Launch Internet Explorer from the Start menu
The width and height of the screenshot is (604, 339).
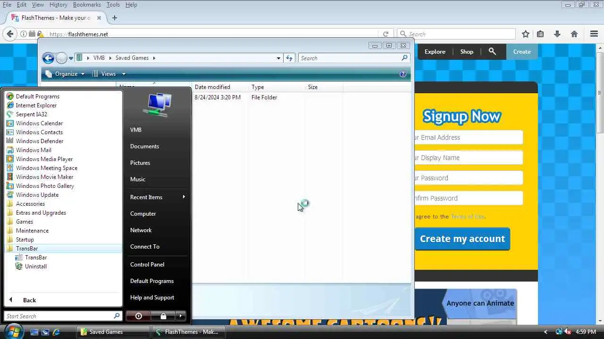pyautogui.click(x=36, y=105)
